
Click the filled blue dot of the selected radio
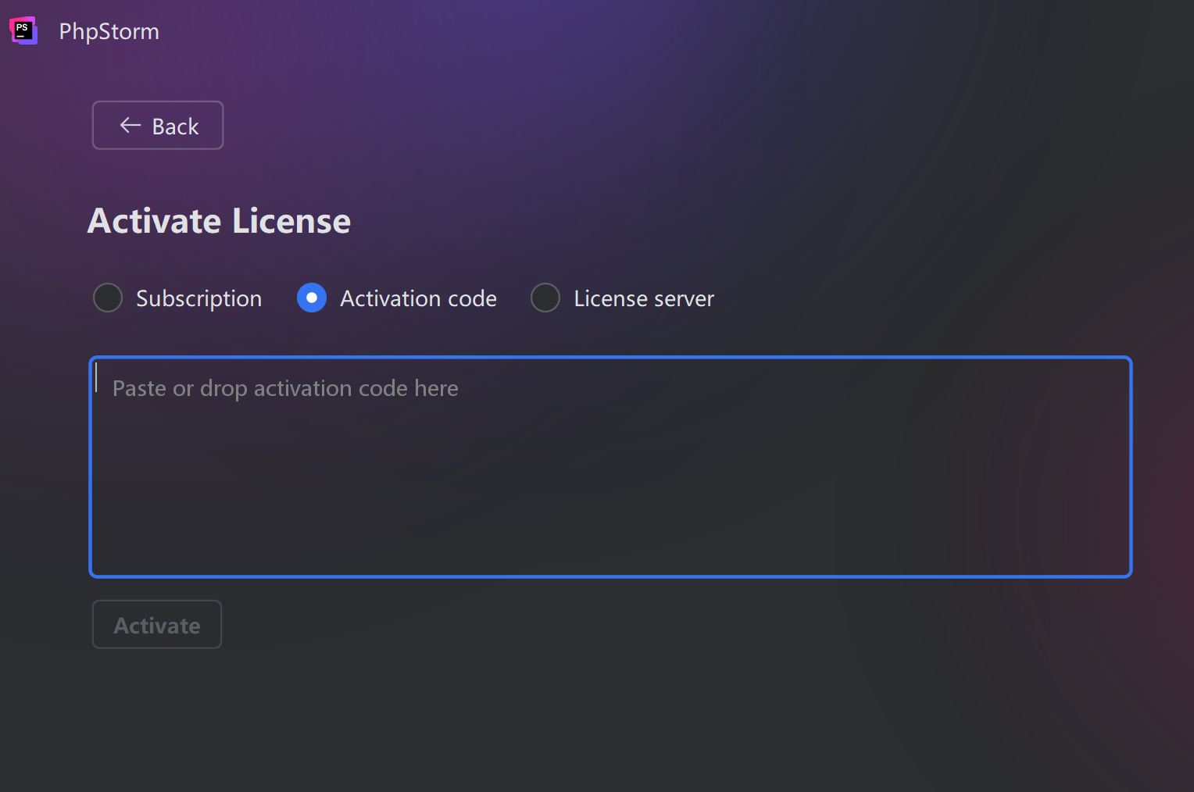pos(312,298)
